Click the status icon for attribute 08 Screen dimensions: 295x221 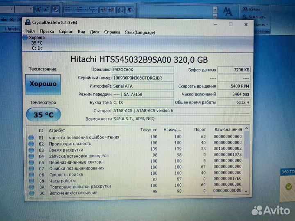32,175
